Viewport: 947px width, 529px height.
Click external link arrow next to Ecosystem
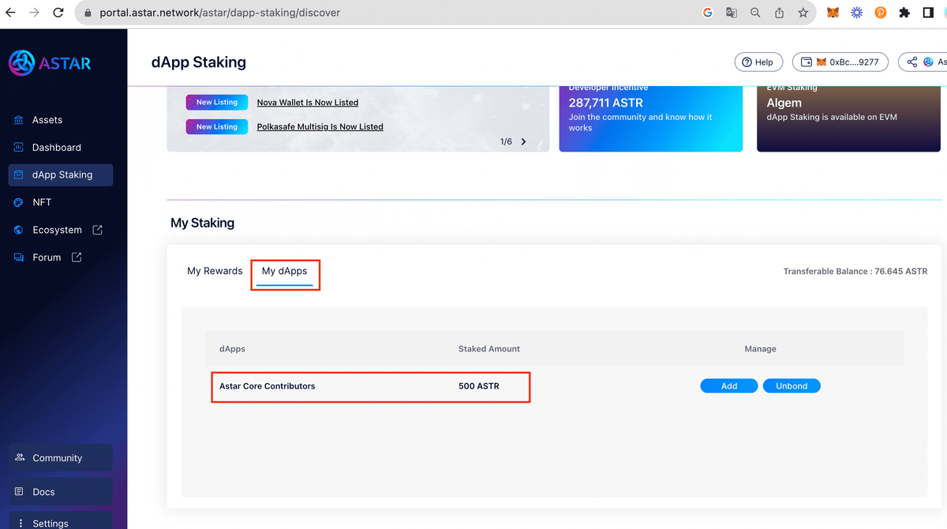point(98,230)
